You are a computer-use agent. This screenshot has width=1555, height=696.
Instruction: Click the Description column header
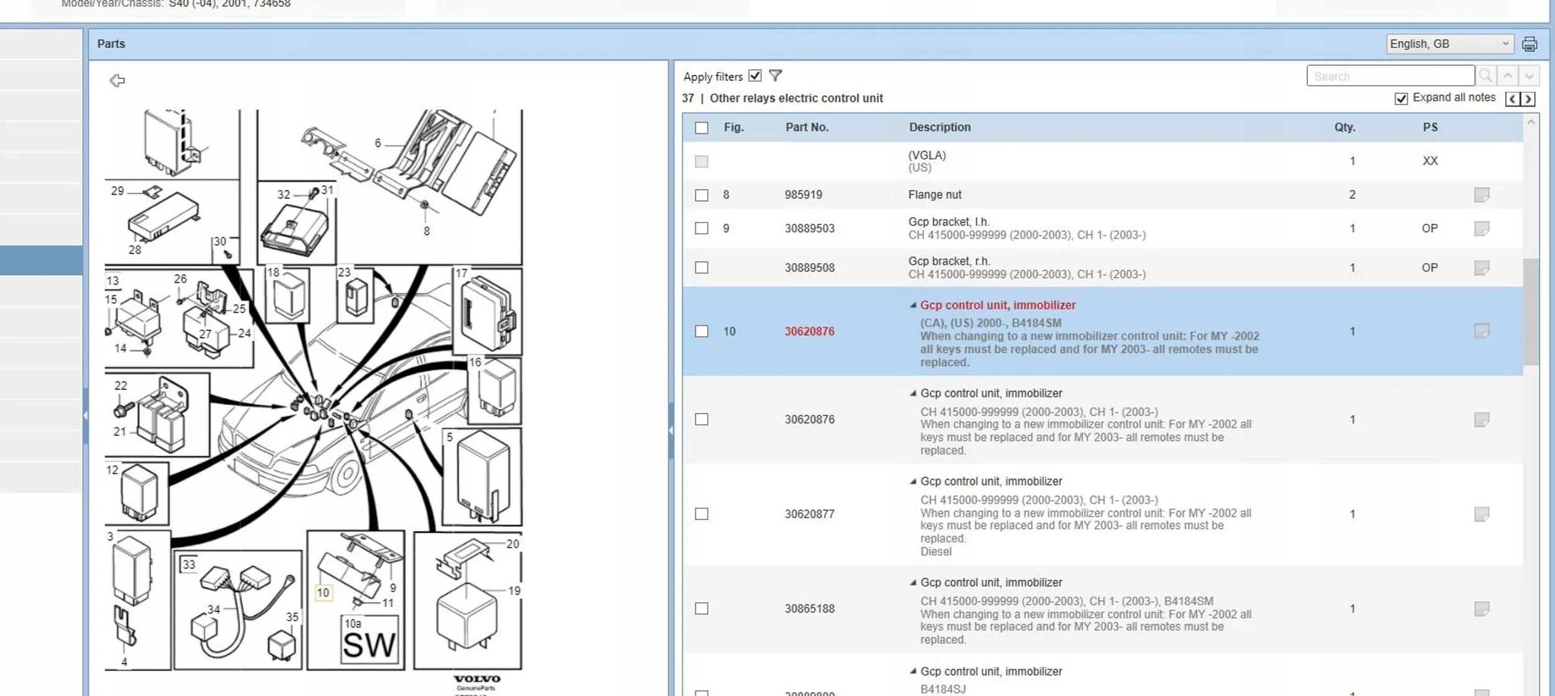click(939, 127)
